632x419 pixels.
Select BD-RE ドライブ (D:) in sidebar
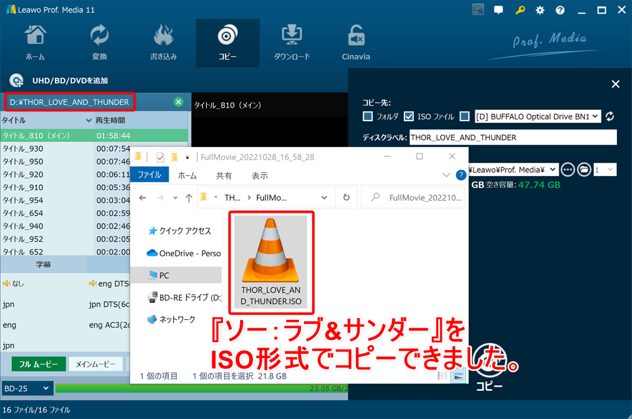point(185,297)
